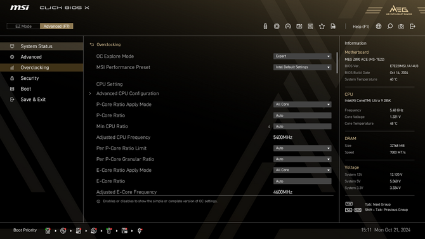Screen dimensions: 425x239
Task: Click the settings list vertical scrollbar
Action: click(x=337, y=63)
